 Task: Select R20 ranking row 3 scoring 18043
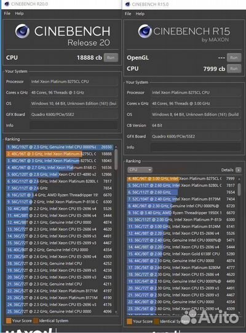(60, 161)
